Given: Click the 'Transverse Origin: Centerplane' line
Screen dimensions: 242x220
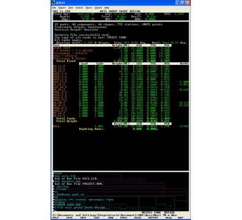Looking at the screenshot, I should click(x=80, y=27).
